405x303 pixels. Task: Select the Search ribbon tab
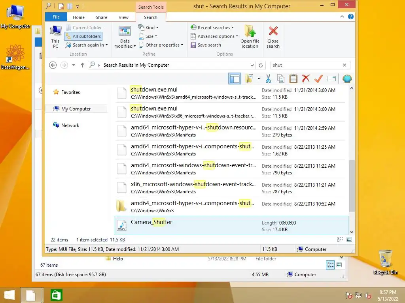point(151,17)
